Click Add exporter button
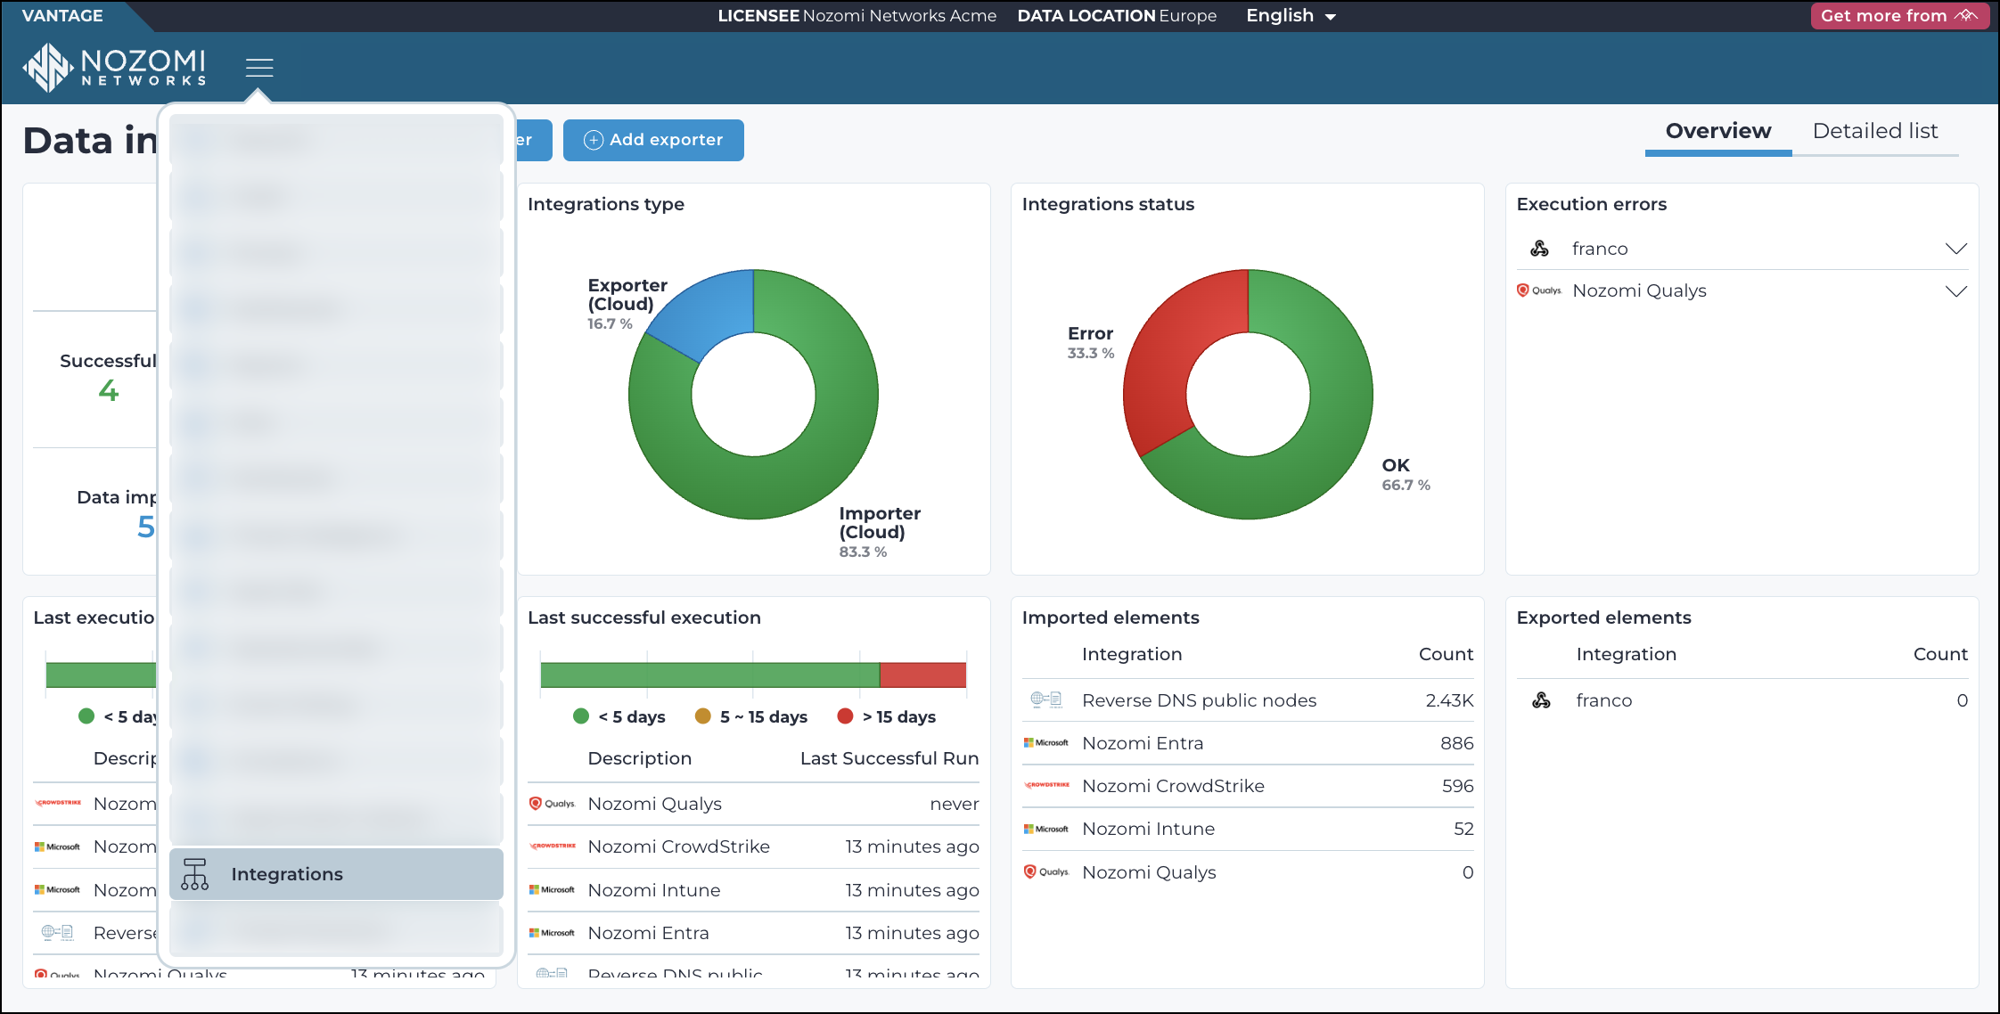 click(653, 140)
